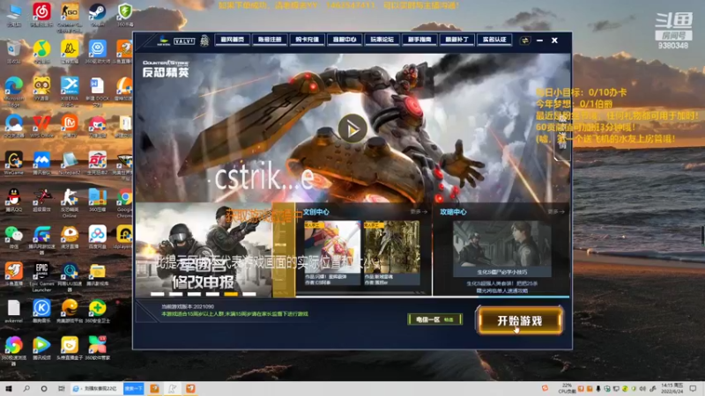The image size is (705, 396).
Task: Select the 酷狗音乐 desktop icon
Action: tap(41, 312)
